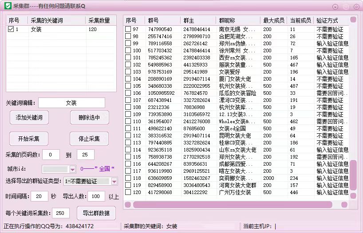
Task: Click the 验证方式 column header
Action: click(331, 20)
